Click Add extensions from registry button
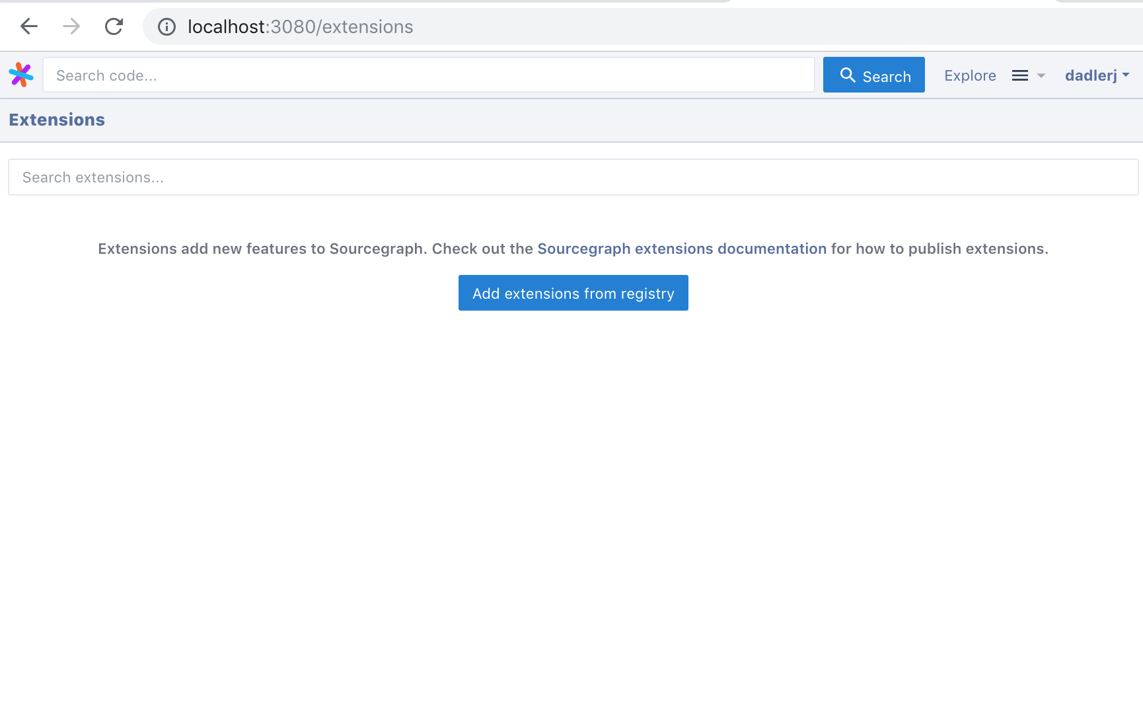 point(573,293)
